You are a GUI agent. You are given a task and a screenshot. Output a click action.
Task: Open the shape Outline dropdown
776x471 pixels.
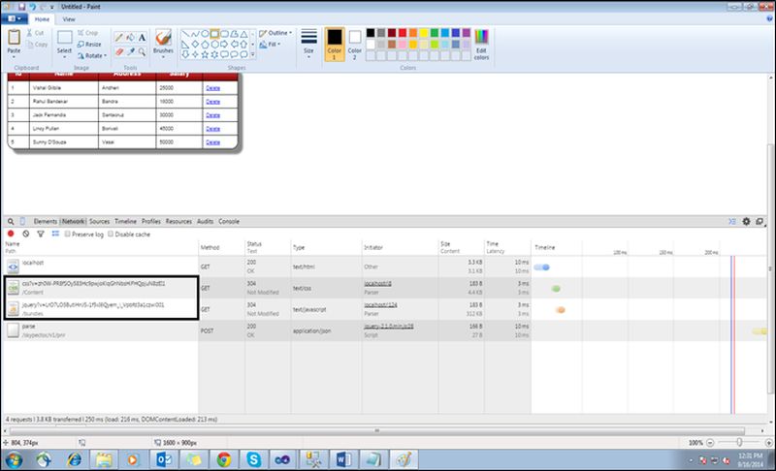coord(275,33)
